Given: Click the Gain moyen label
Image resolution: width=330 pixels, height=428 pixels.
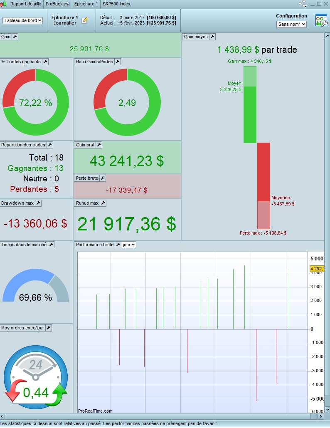Looking at the screenshot, I should (x=196, y=37).
